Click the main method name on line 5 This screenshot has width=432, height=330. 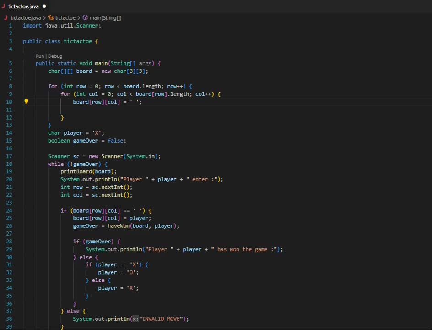tap(101, 63)
